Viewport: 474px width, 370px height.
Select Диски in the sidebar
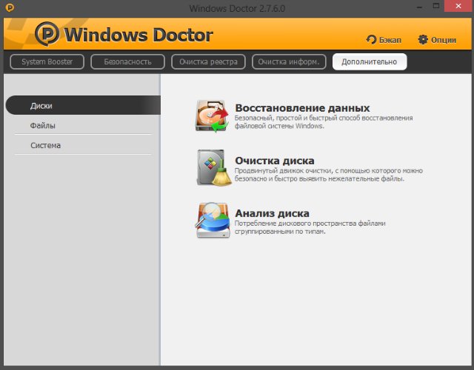[x=83, y=105]
